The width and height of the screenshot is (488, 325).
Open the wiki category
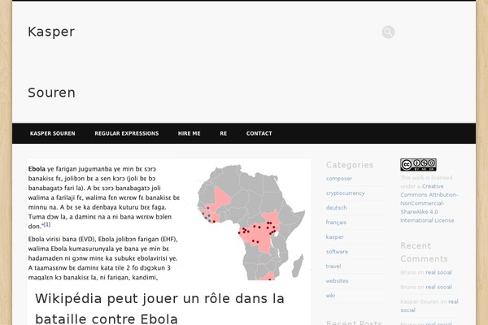(x=330, y=296)
